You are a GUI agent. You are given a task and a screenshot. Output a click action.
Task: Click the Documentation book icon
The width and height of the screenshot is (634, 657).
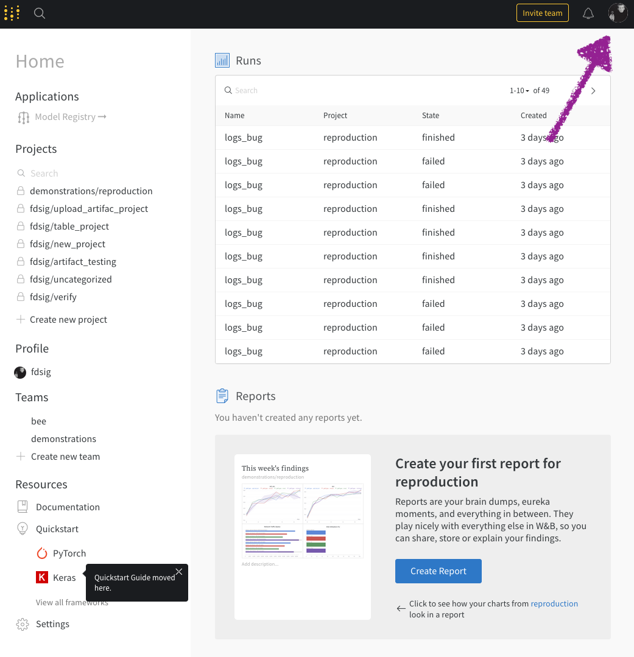(x=23, y=507)
